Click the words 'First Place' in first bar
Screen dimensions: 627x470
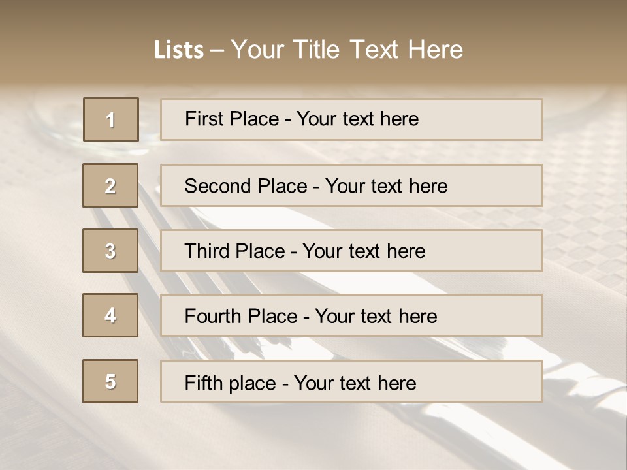coord(231,119)
